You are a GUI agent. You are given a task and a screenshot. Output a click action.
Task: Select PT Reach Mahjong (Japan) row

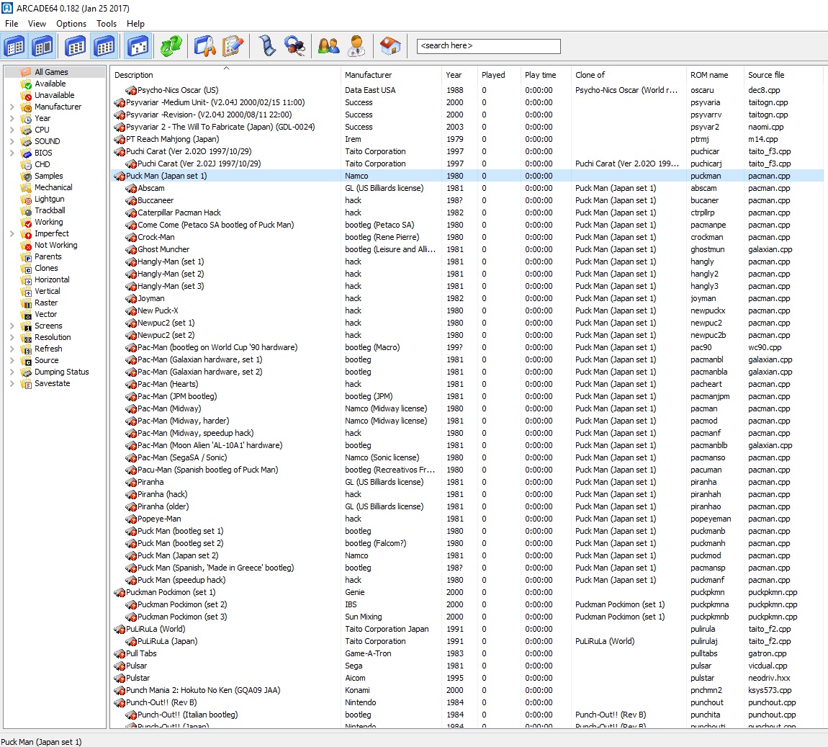467,140
